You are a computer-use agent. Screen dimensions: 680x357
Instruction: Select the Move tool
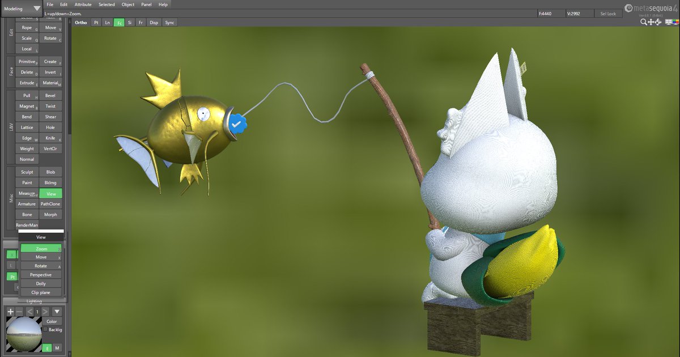(x=50, y=27)
